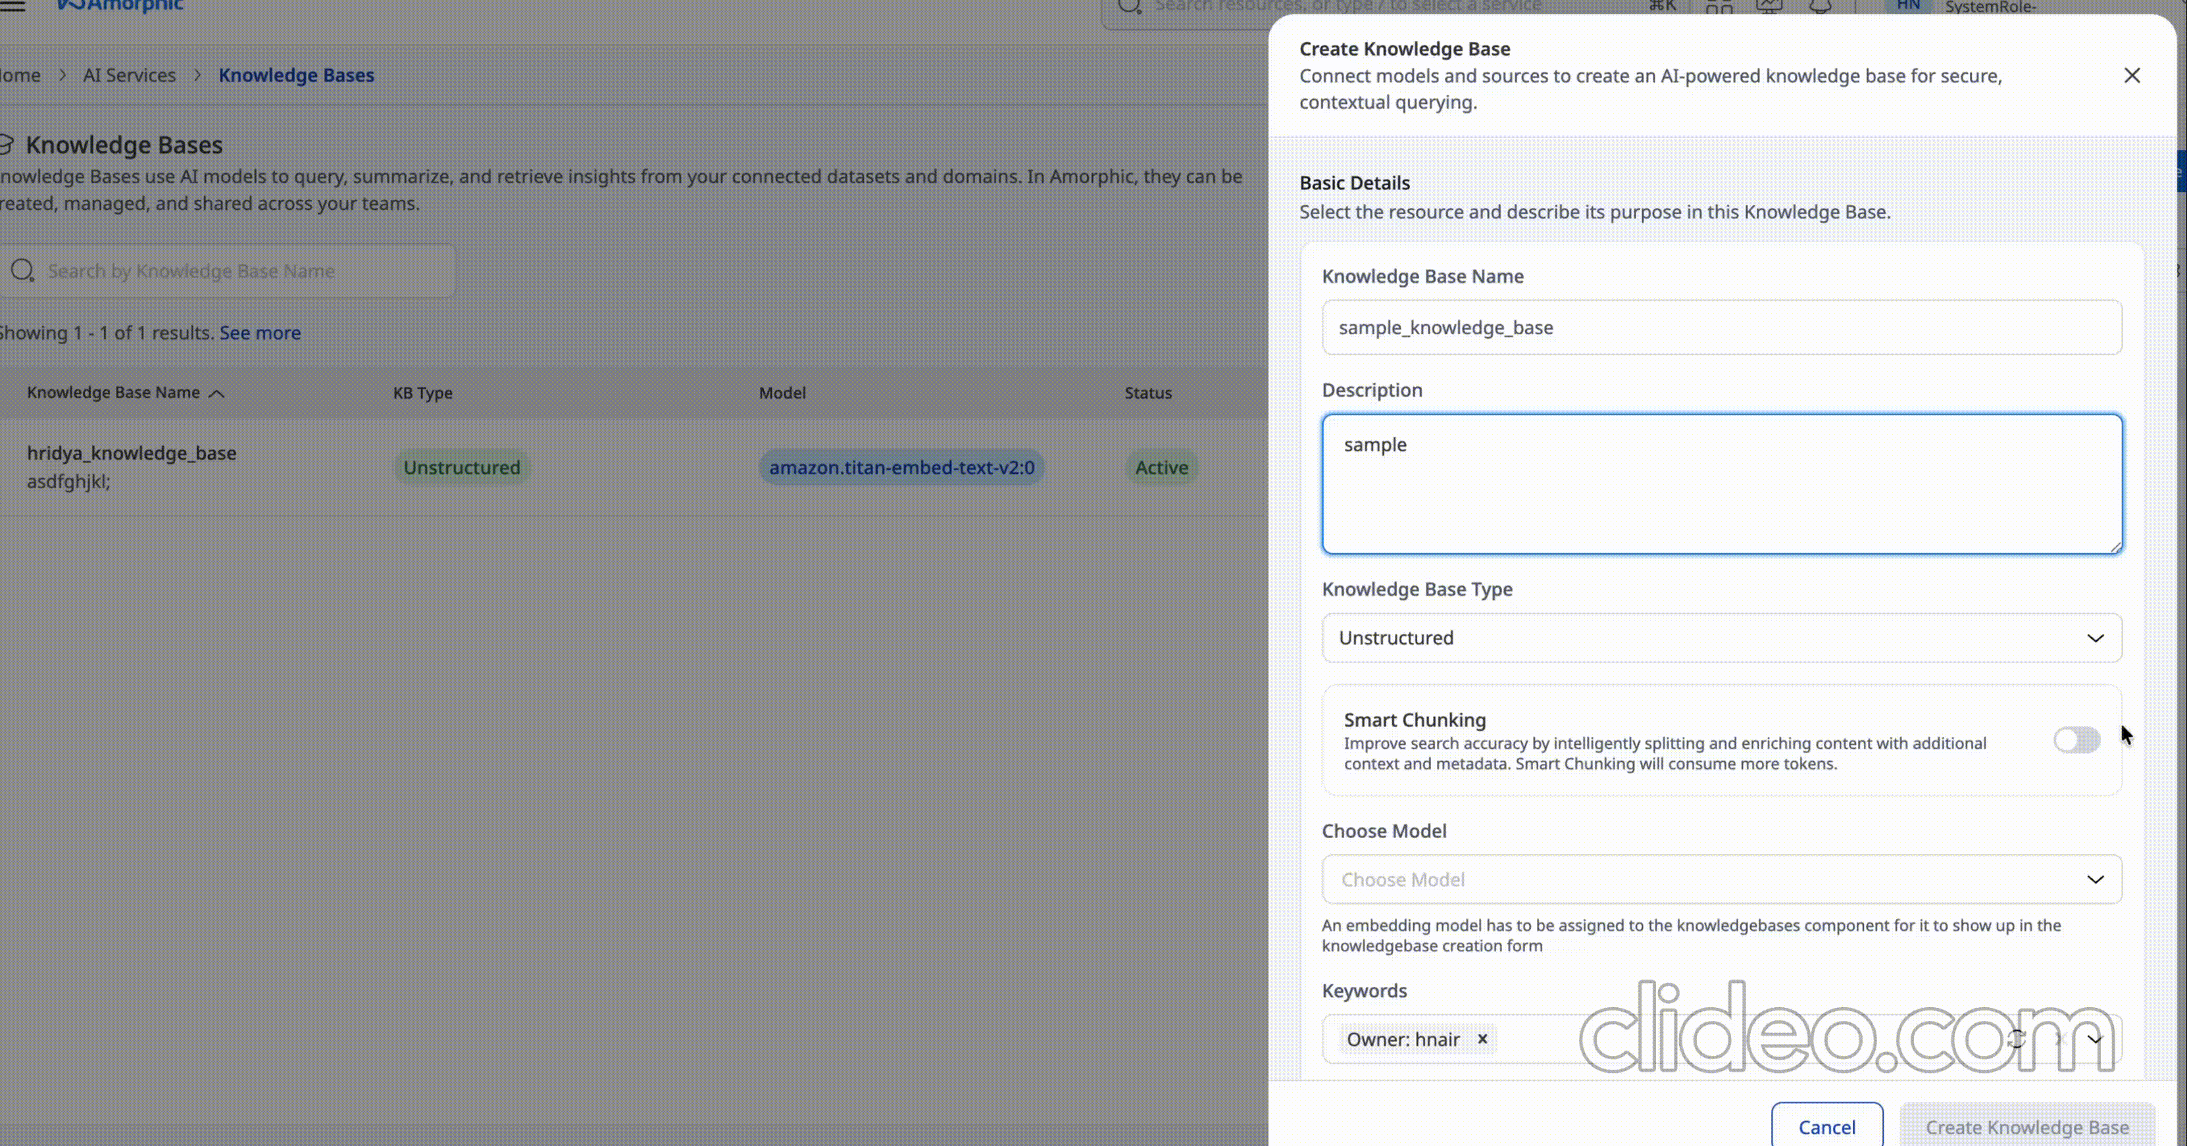The width and height of the screenshot is (2187, 1146).
Task: Click the refresh icon in Keywords field
Action: (2017, 1038)
